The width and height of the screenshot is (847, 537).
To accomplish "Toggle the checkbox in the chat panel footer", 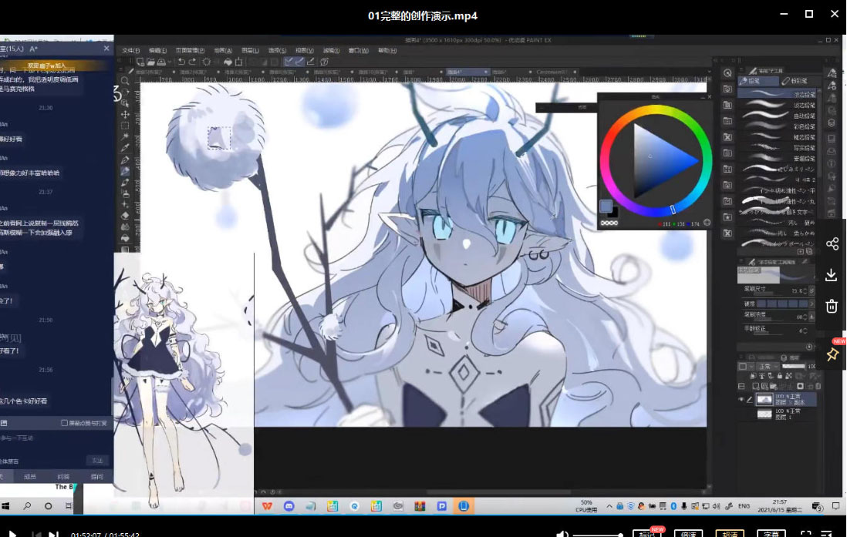I will pos(64,423).
